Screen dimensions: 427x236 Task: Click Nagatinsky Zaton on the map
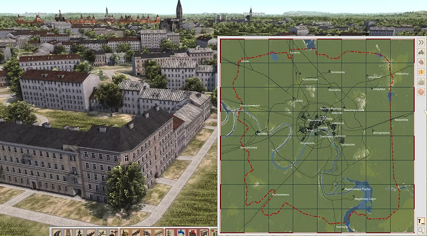pyautogui.click(x=365, y=199)
